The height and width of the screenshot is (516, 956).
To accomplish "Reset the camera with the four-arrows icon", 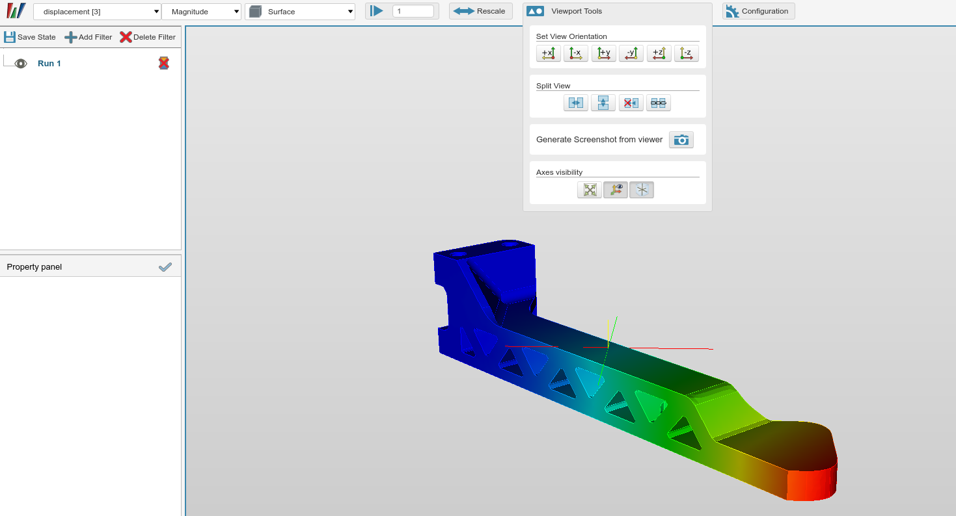I will point(590,190).
